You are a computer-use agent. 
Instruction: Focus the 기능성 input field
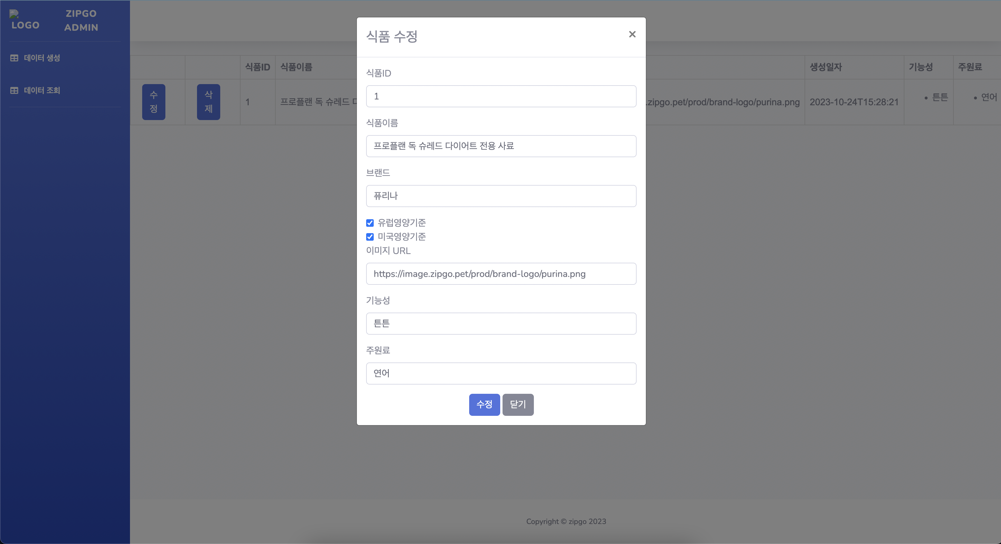[501, 323]
